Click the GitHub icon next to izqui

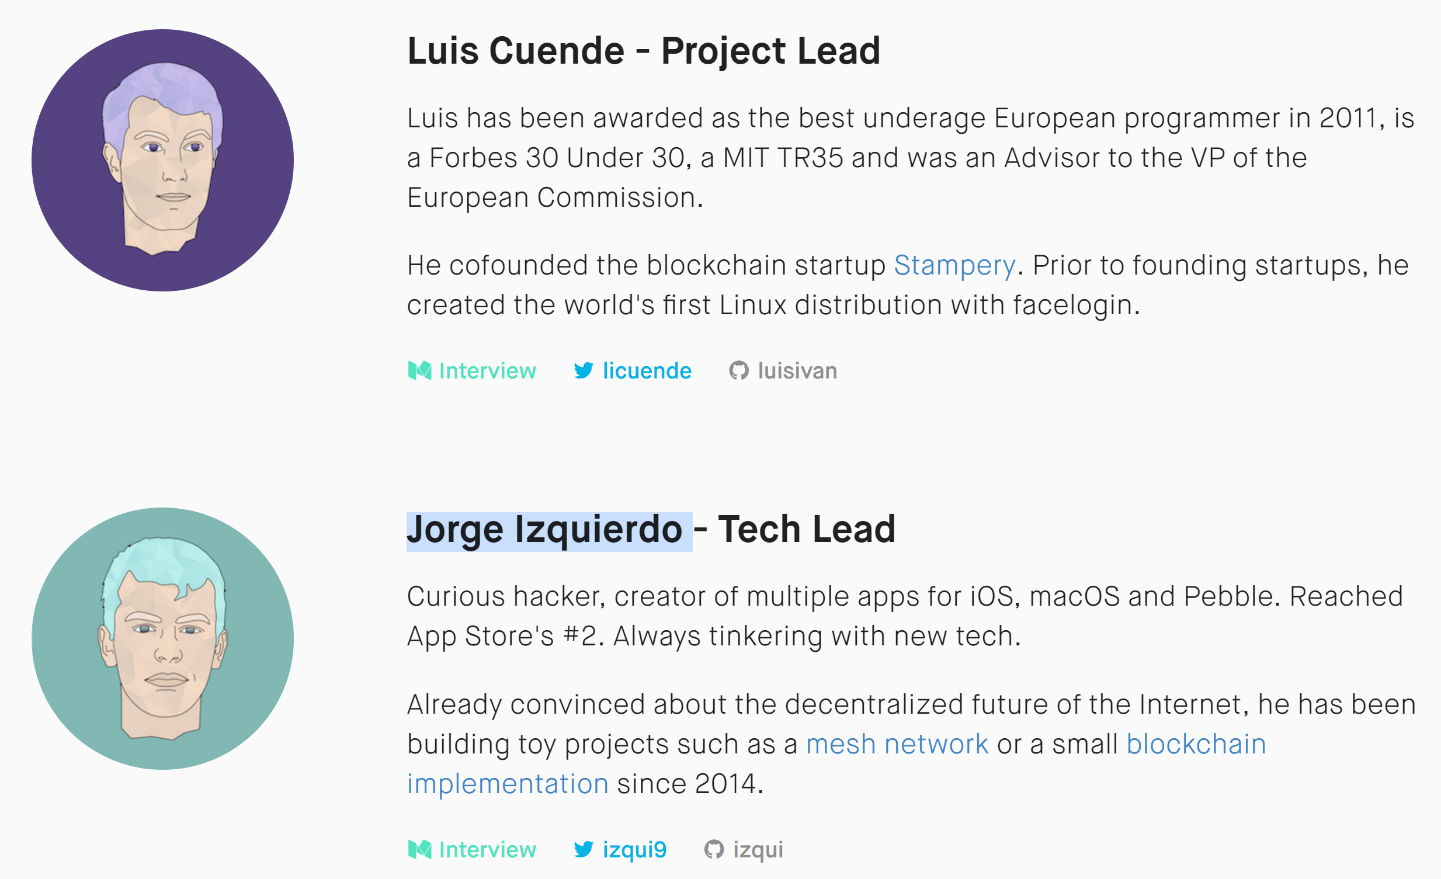click(714, 849)
